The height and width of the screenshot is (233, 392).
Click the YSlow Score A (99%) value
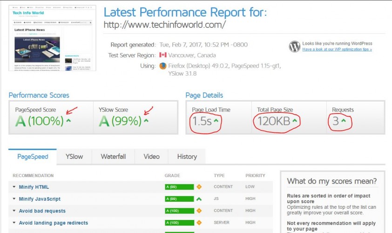tap(120, 121)
